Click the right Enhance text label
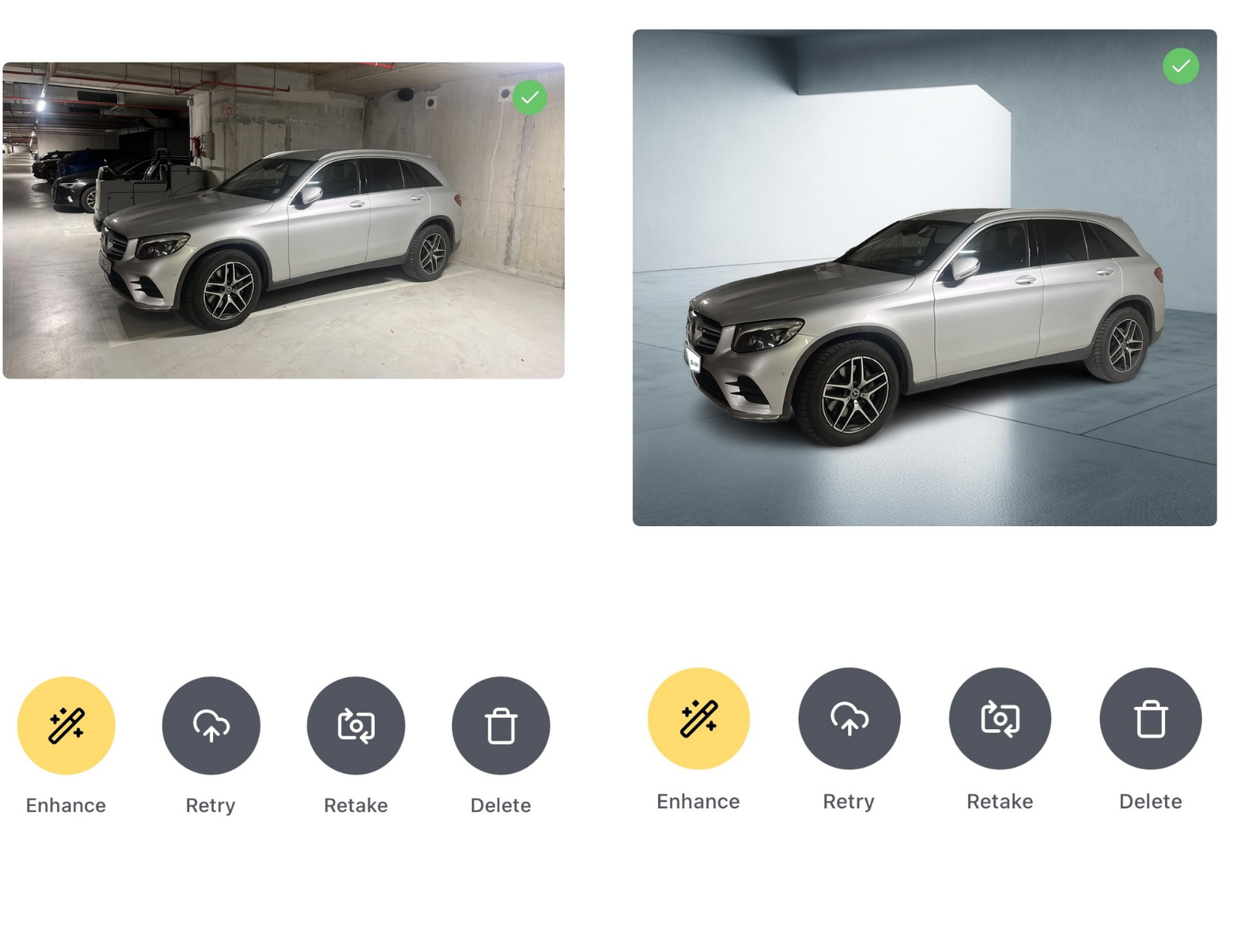This screenshot has width=1236, height=927. click(698, 801)
